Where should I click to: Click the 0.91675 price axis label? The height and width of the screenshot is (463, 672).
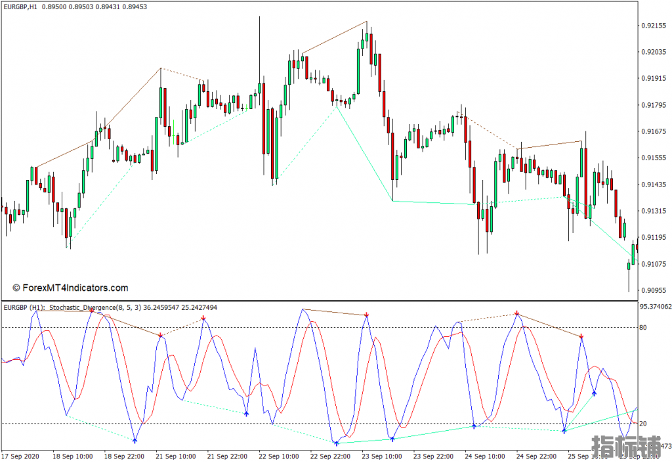(x=654, y=131)
